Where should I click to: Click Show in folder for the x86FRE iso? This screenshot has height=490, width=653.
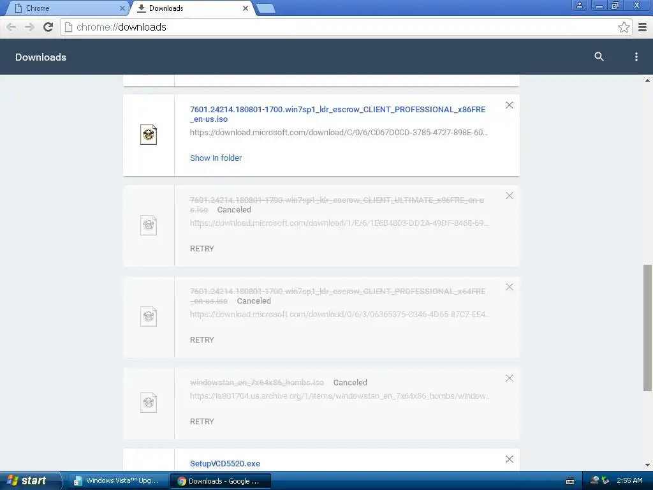pos(216,158)
